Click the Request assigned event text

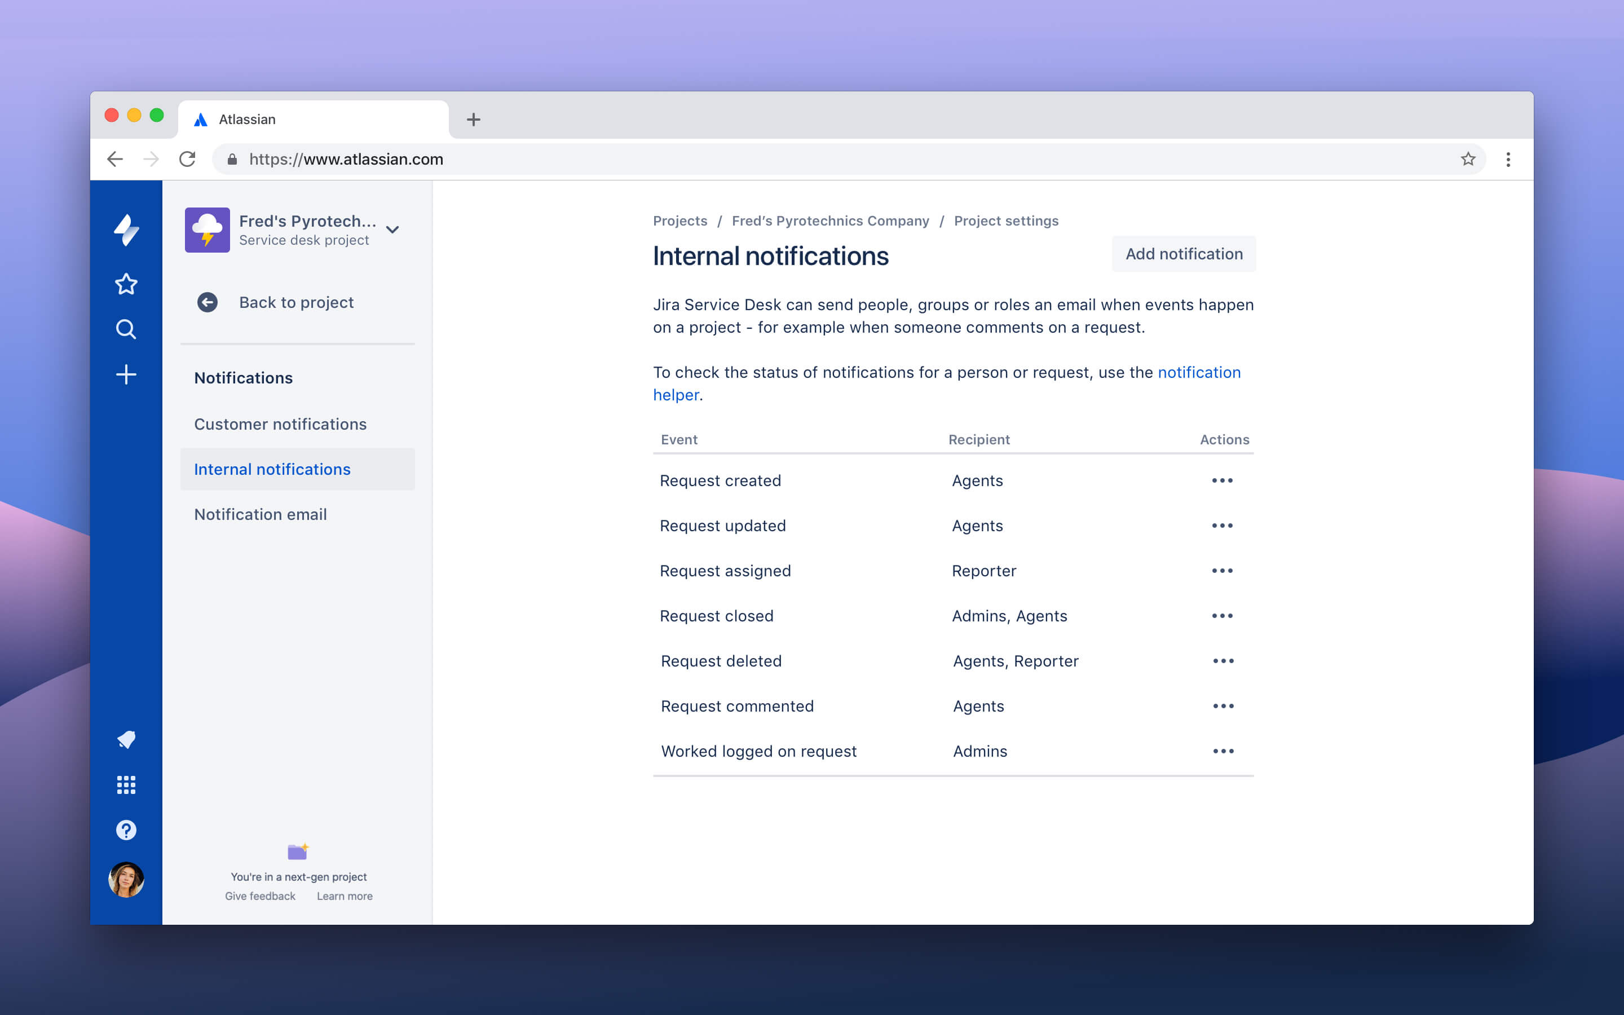(x=725, y=571)
